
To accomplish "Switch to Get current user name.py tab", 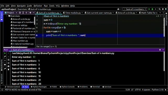I will tap(99, 13).
